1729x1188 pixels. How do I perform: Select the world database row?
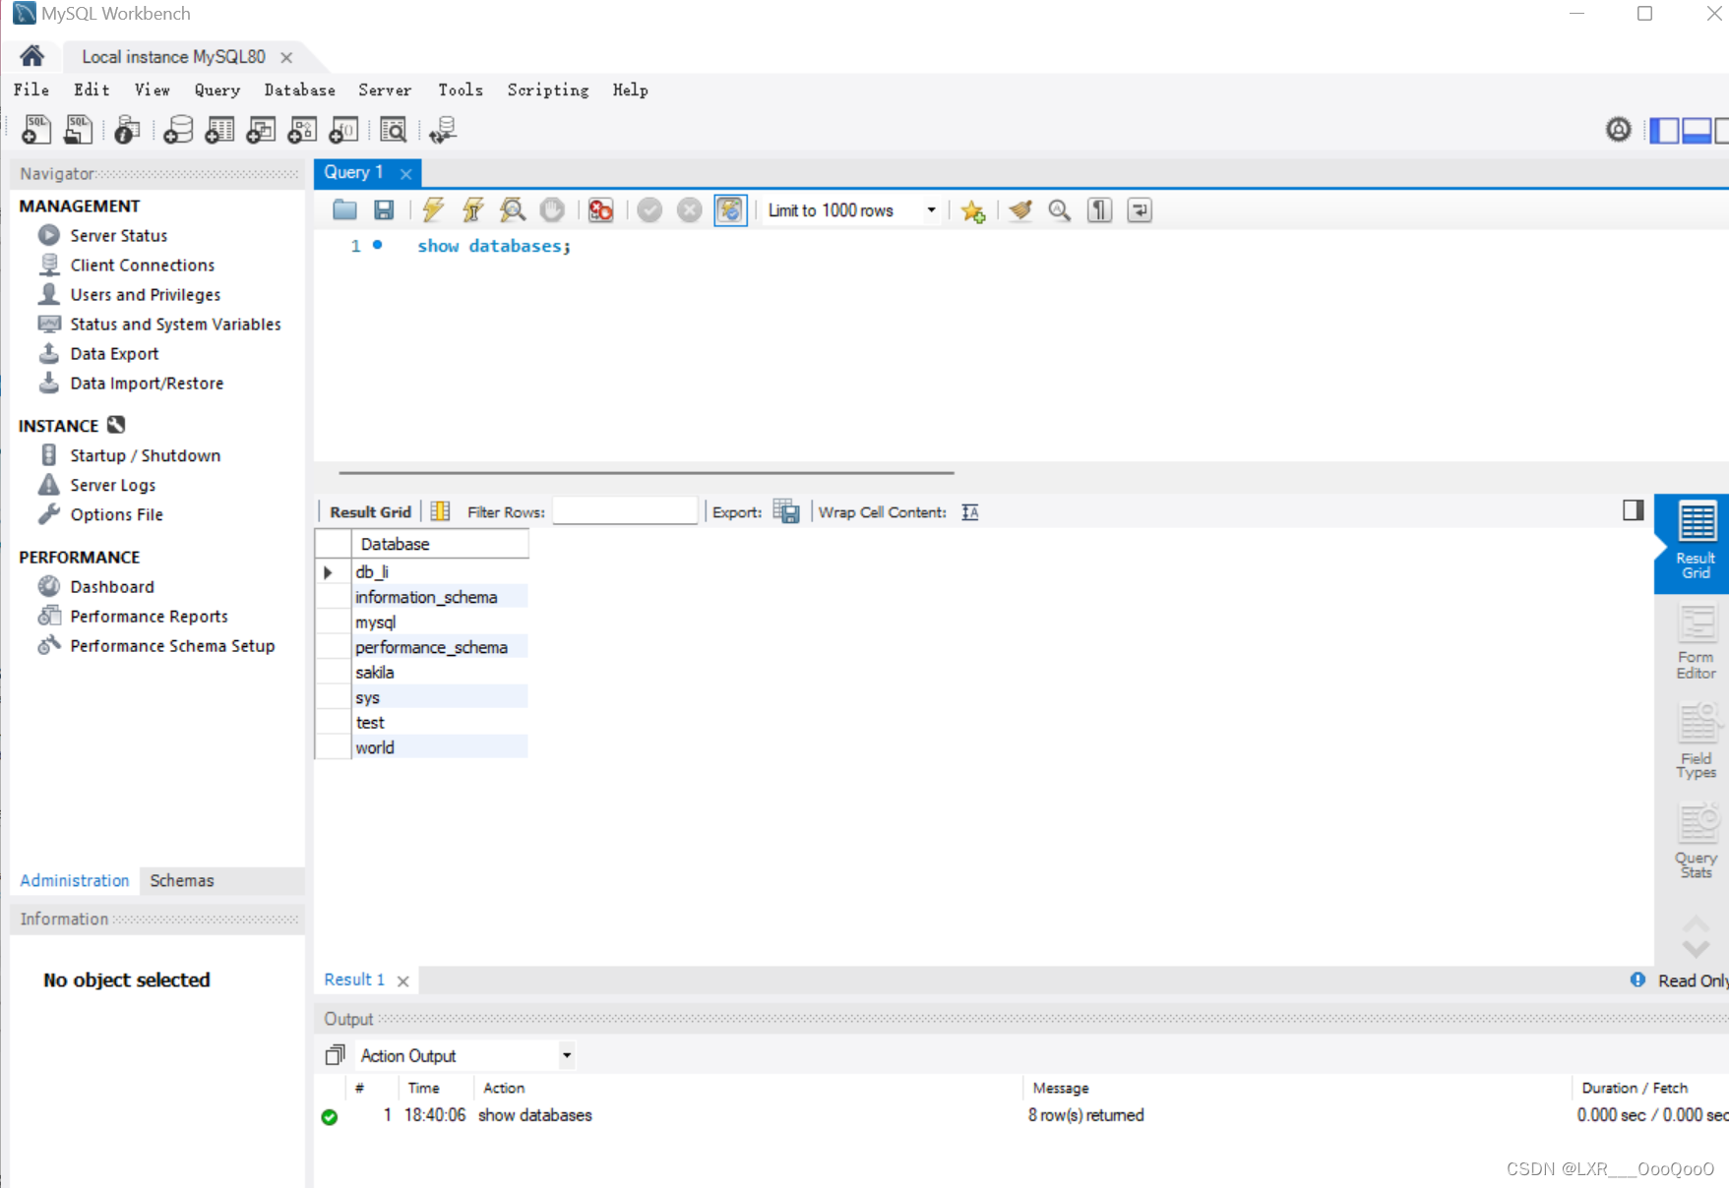[x=440, y=747]
